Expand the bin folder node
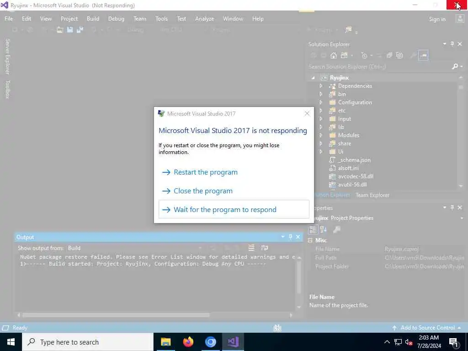468x351 pixels. pos(321,94)
